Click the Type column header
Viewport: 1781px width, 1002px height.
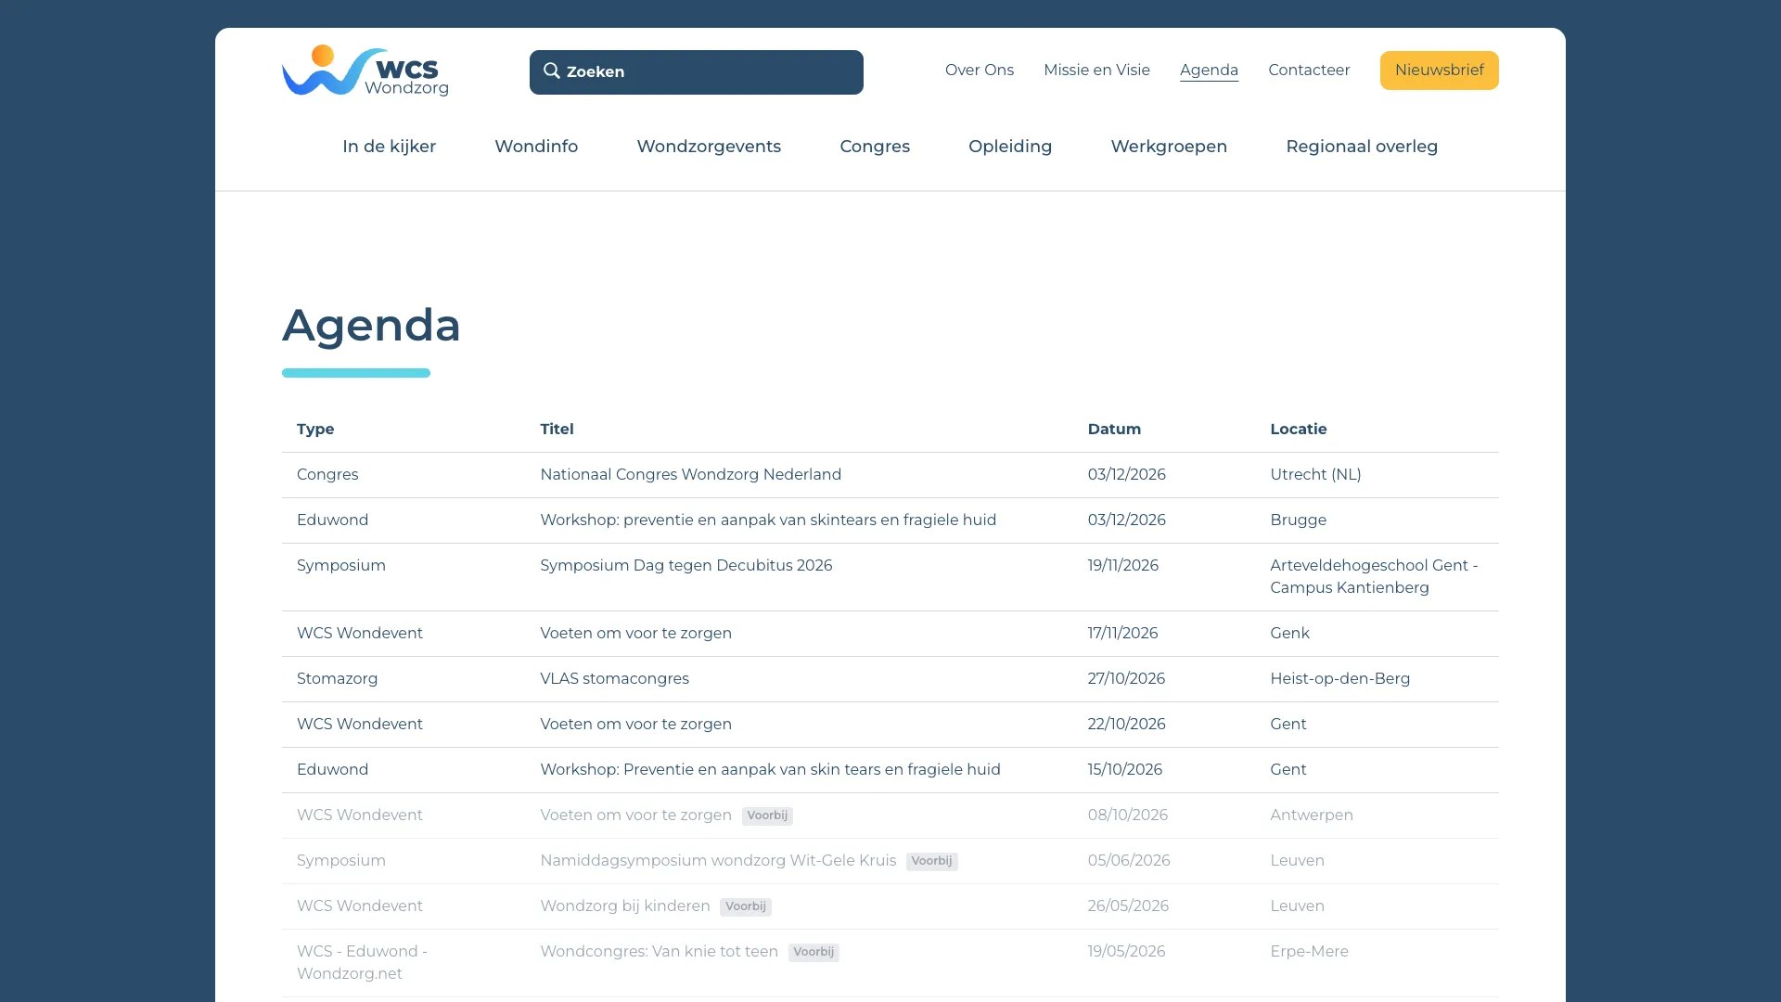(315, 430)
